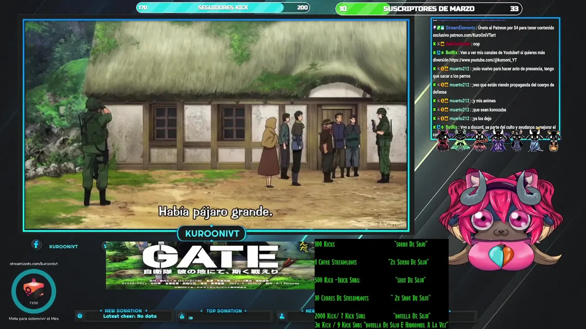Select the purple dress chibi character
The height and width of the screenshot is (329, 586).
click(498, 141)
